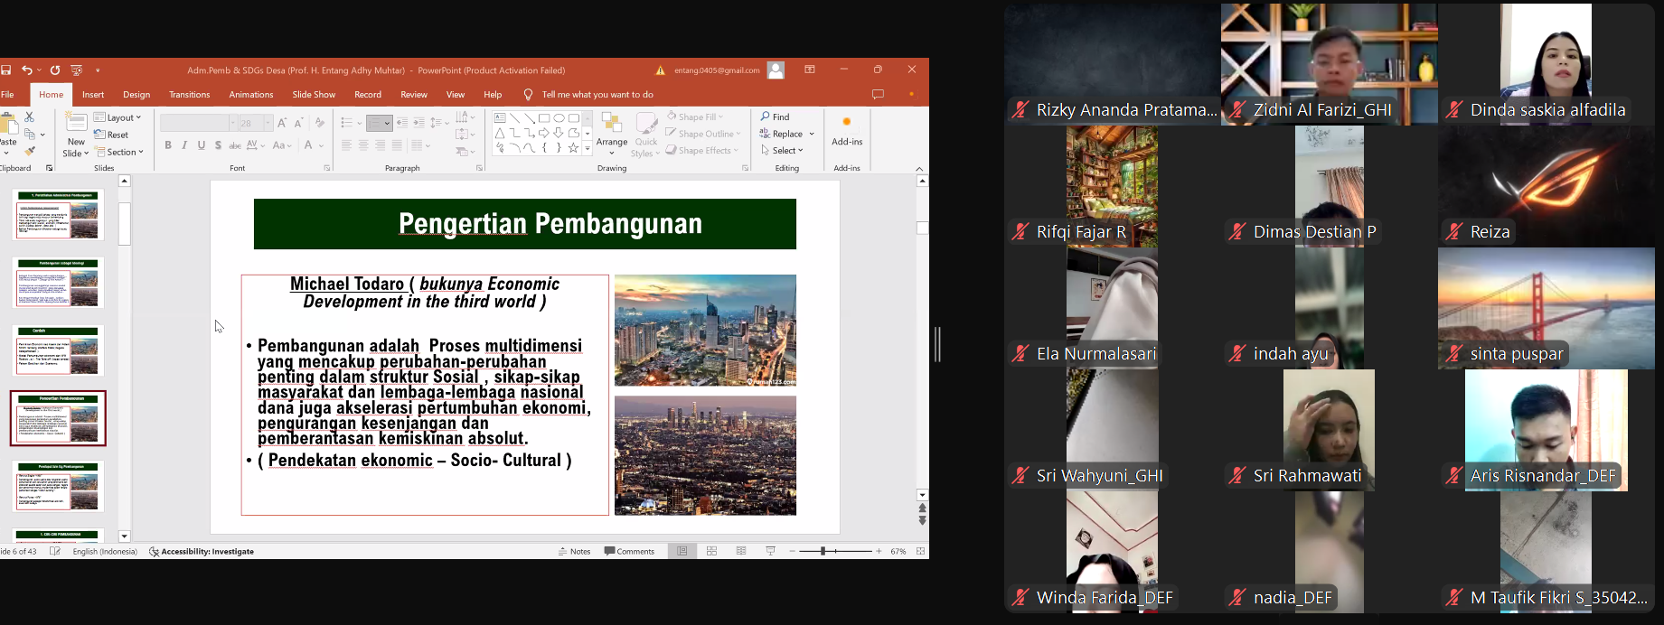1664x625 pixels.
Task: Select the Format Painter brush icon
Action: coord(29,151)
